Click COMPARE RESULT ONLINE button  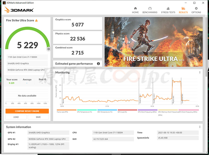click(27, 111)
